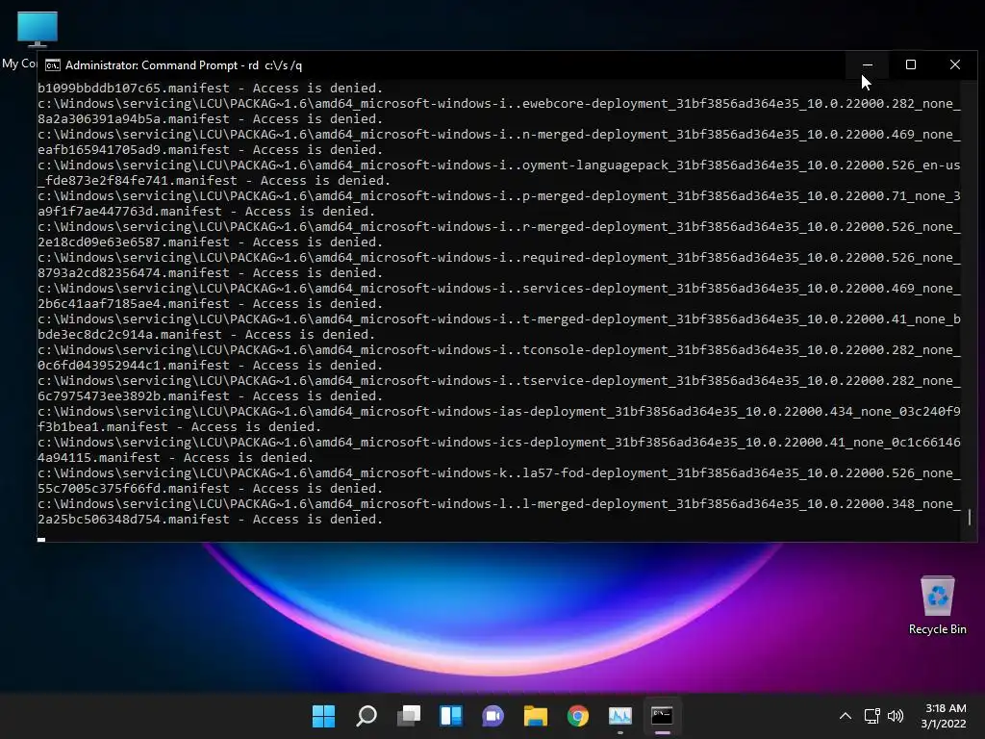
Task: Click last line 2a25bc506348d754.manifest
Action: click(211, 519)
